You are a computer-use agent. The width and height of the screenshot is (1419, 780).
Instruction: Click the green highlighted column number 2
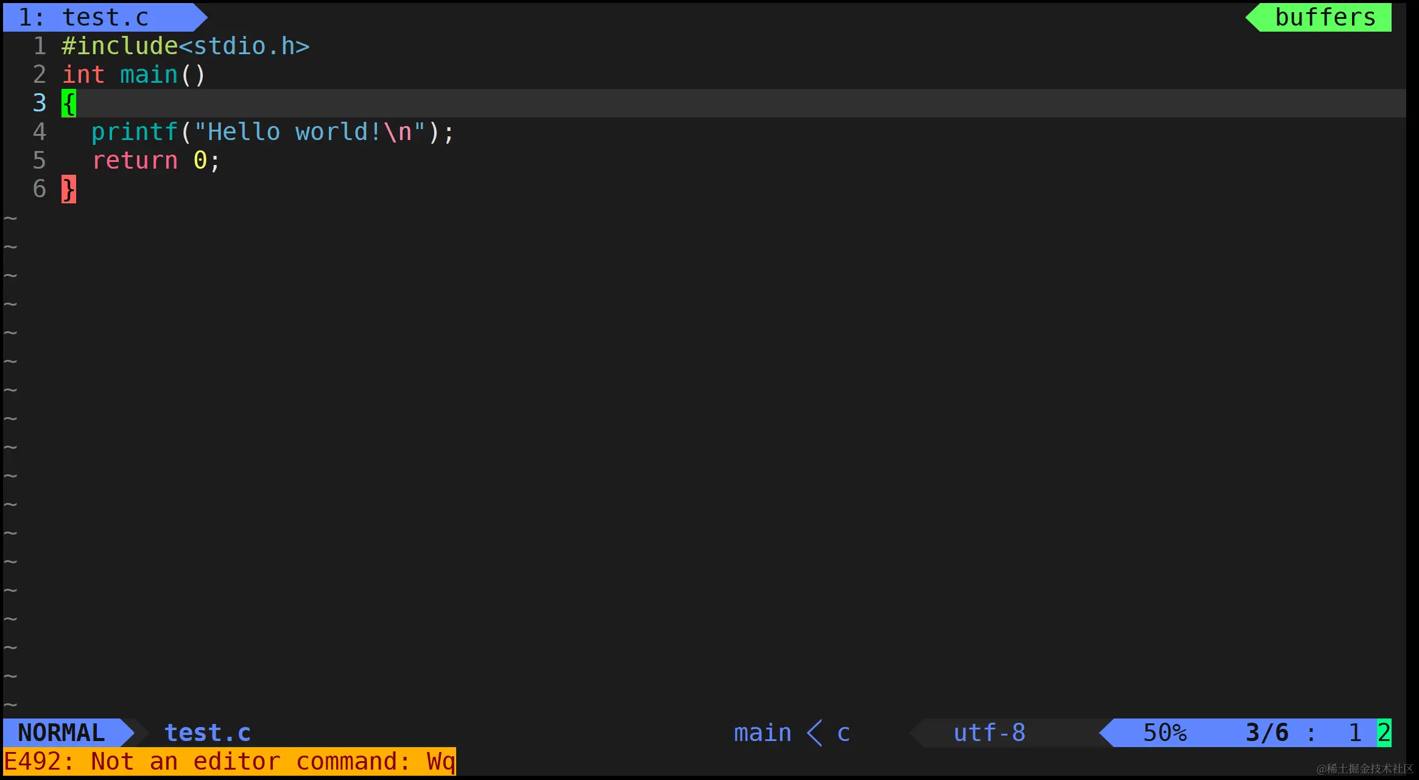pyautogui.click(x=1384, y=733)
